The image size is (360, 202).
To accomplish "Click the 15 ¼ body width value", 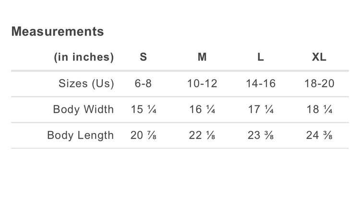I will [144, 109].
